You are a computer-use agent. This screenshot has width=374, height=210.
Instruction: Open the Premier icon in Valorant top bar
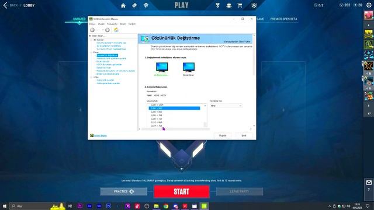[x=254, y=5]
